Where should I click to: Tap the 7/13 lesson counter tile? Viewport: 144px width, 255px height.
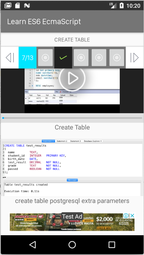pyautogui.click(x=27, y=58)
